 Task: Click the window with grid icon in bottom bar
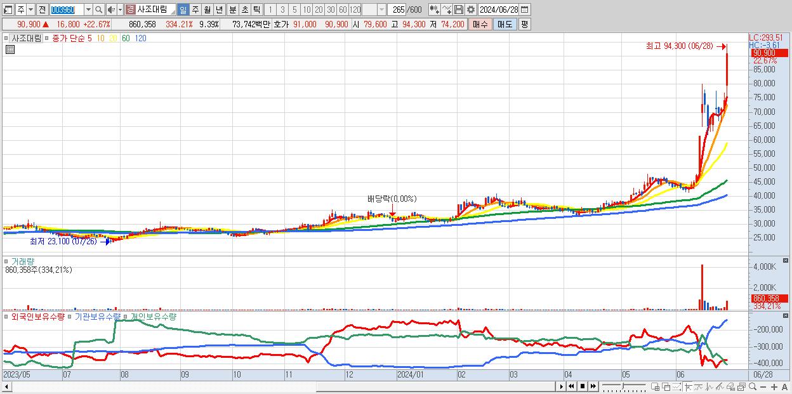(x=655, y=386)
